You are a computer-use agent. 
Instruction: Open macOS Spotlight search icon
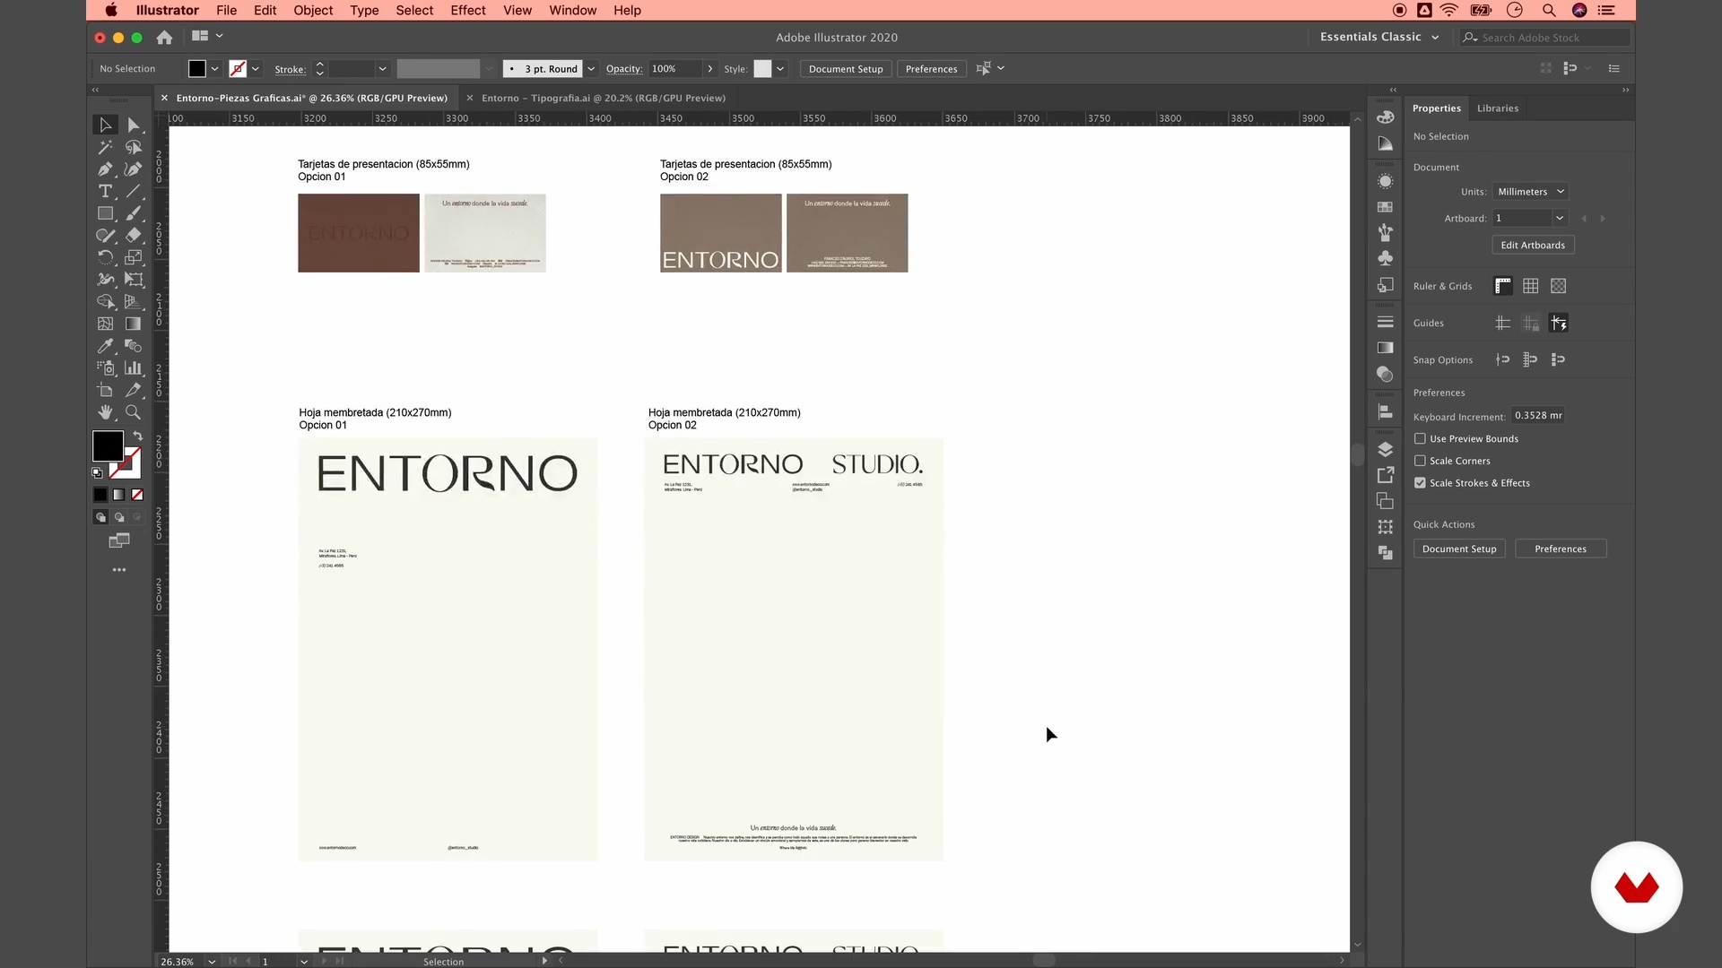point(1549,10)
